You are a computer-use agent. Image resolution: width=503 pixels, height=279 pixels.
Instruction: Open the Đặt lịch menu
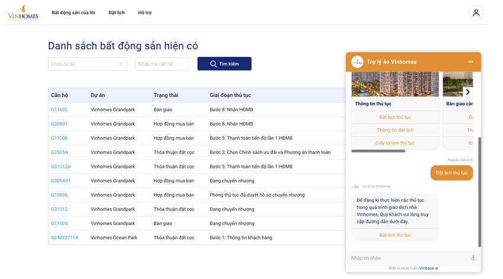tap(117, 12)
